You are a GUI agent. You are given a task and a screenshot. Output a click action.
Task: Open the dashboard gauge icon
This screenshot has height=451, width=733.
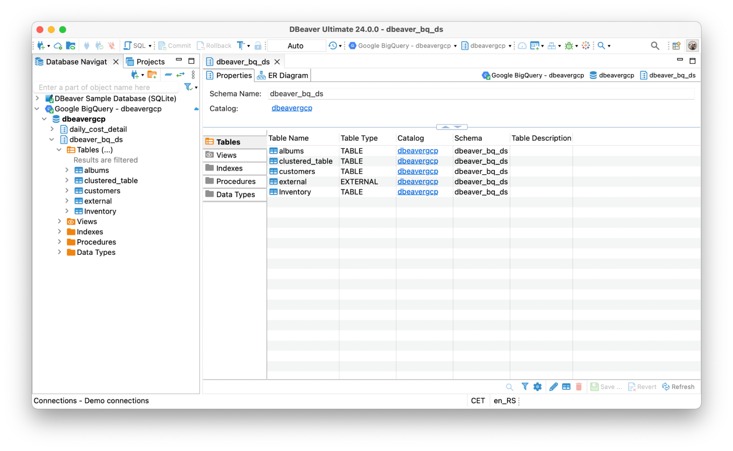point(522,45)
